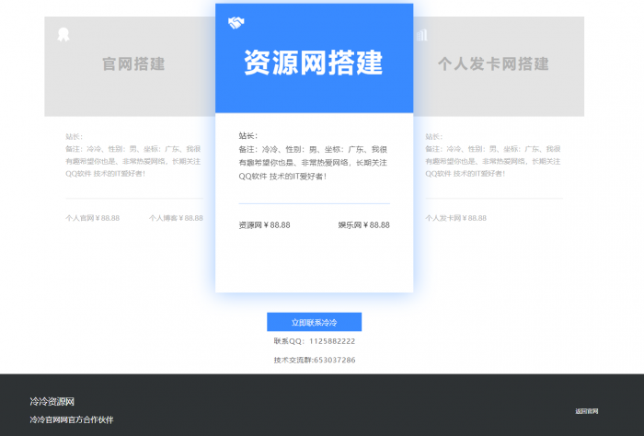Click the 个人博客 ￥88.88 price item

(x=177, y=219)
